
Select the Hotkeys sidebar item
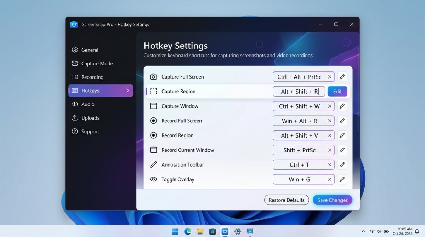coord(101,91)
